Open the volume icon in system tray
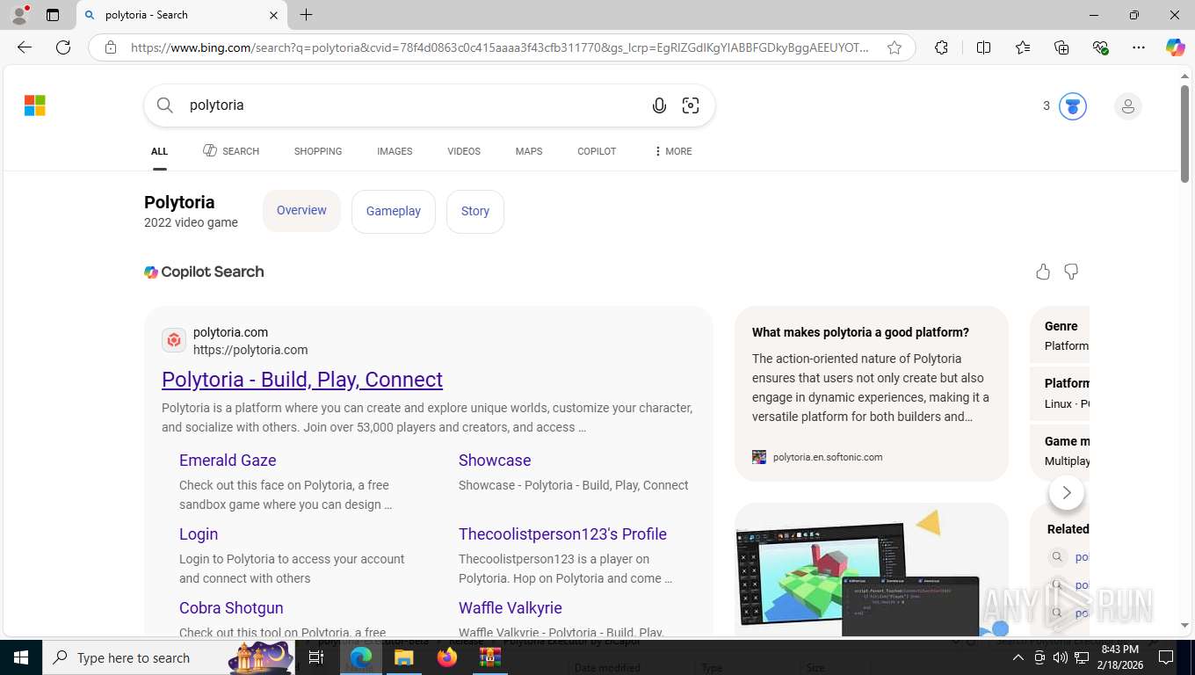 point(1061,657)
